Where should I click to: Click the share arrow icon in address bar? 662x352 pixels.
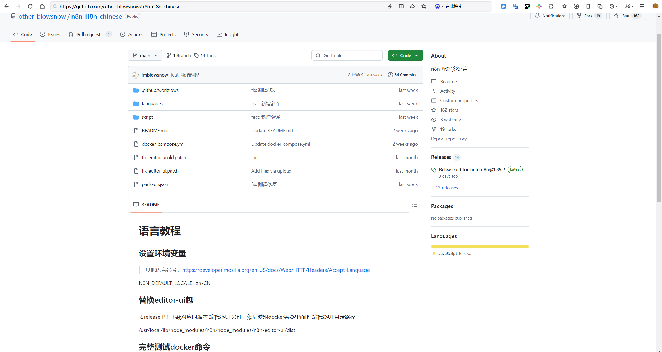pos(412,6)
